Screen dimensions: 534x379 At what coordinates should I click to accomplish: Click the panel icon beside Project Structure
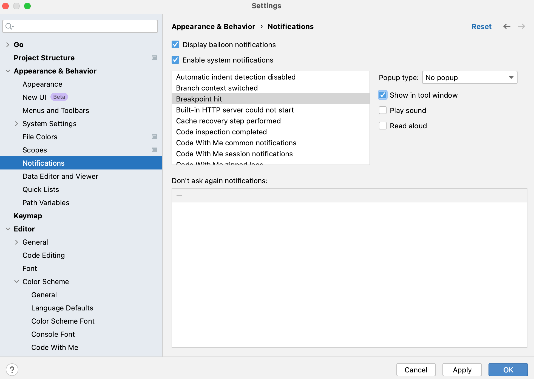coord(154,58)
